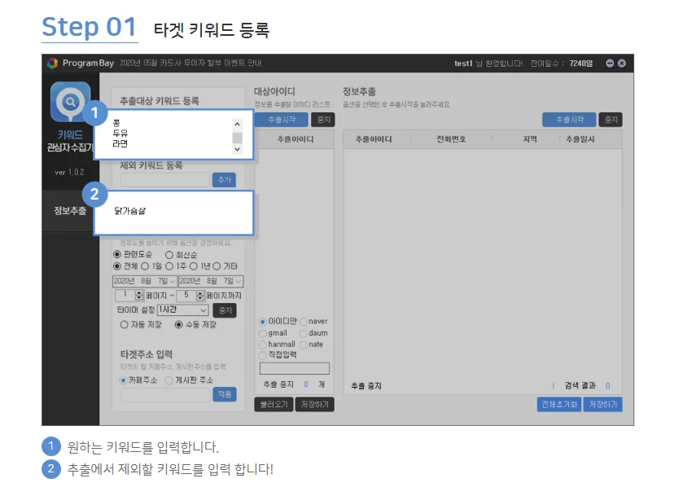Click the 라면 keyword entry
688x496 pixels.
click(x=121, y=144)
